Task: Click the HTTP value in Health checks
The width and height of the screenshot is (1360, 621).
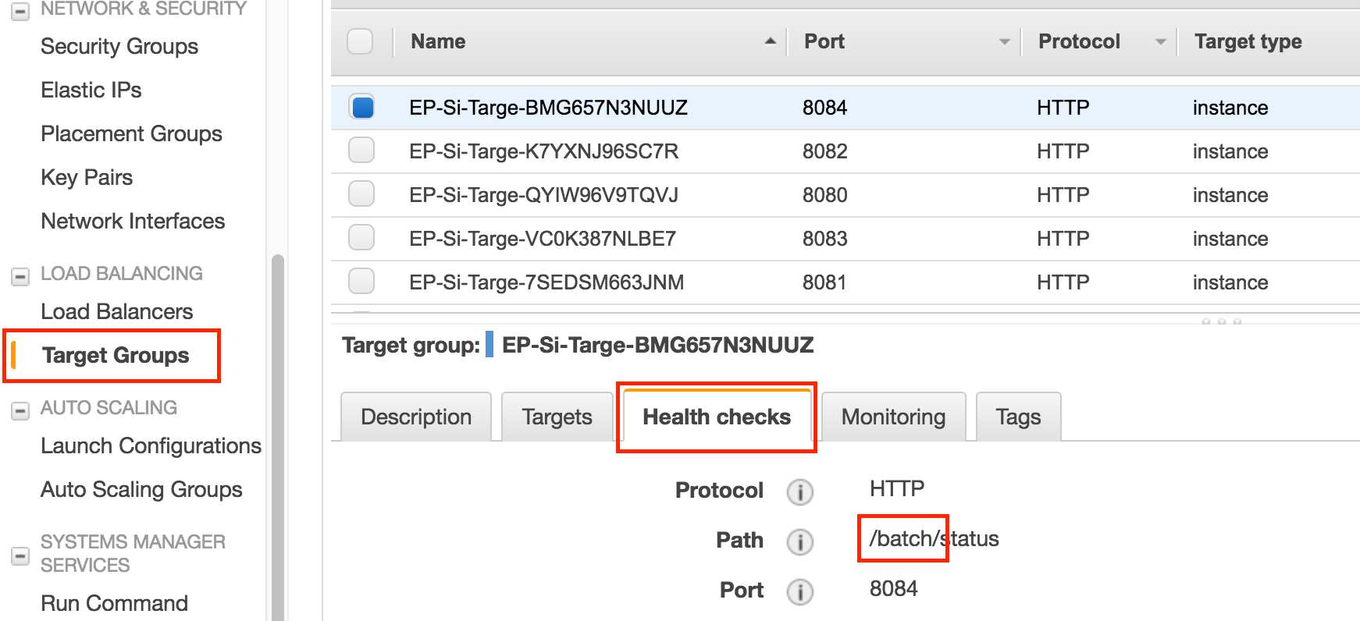Action: tap(897, 489)
